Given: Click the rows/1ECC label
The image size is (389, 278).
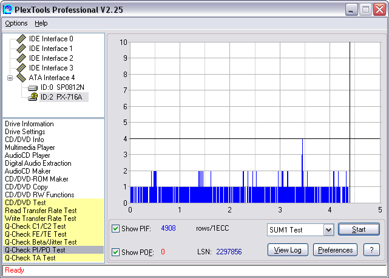Looking at the screenshot, I should (212, 228).
